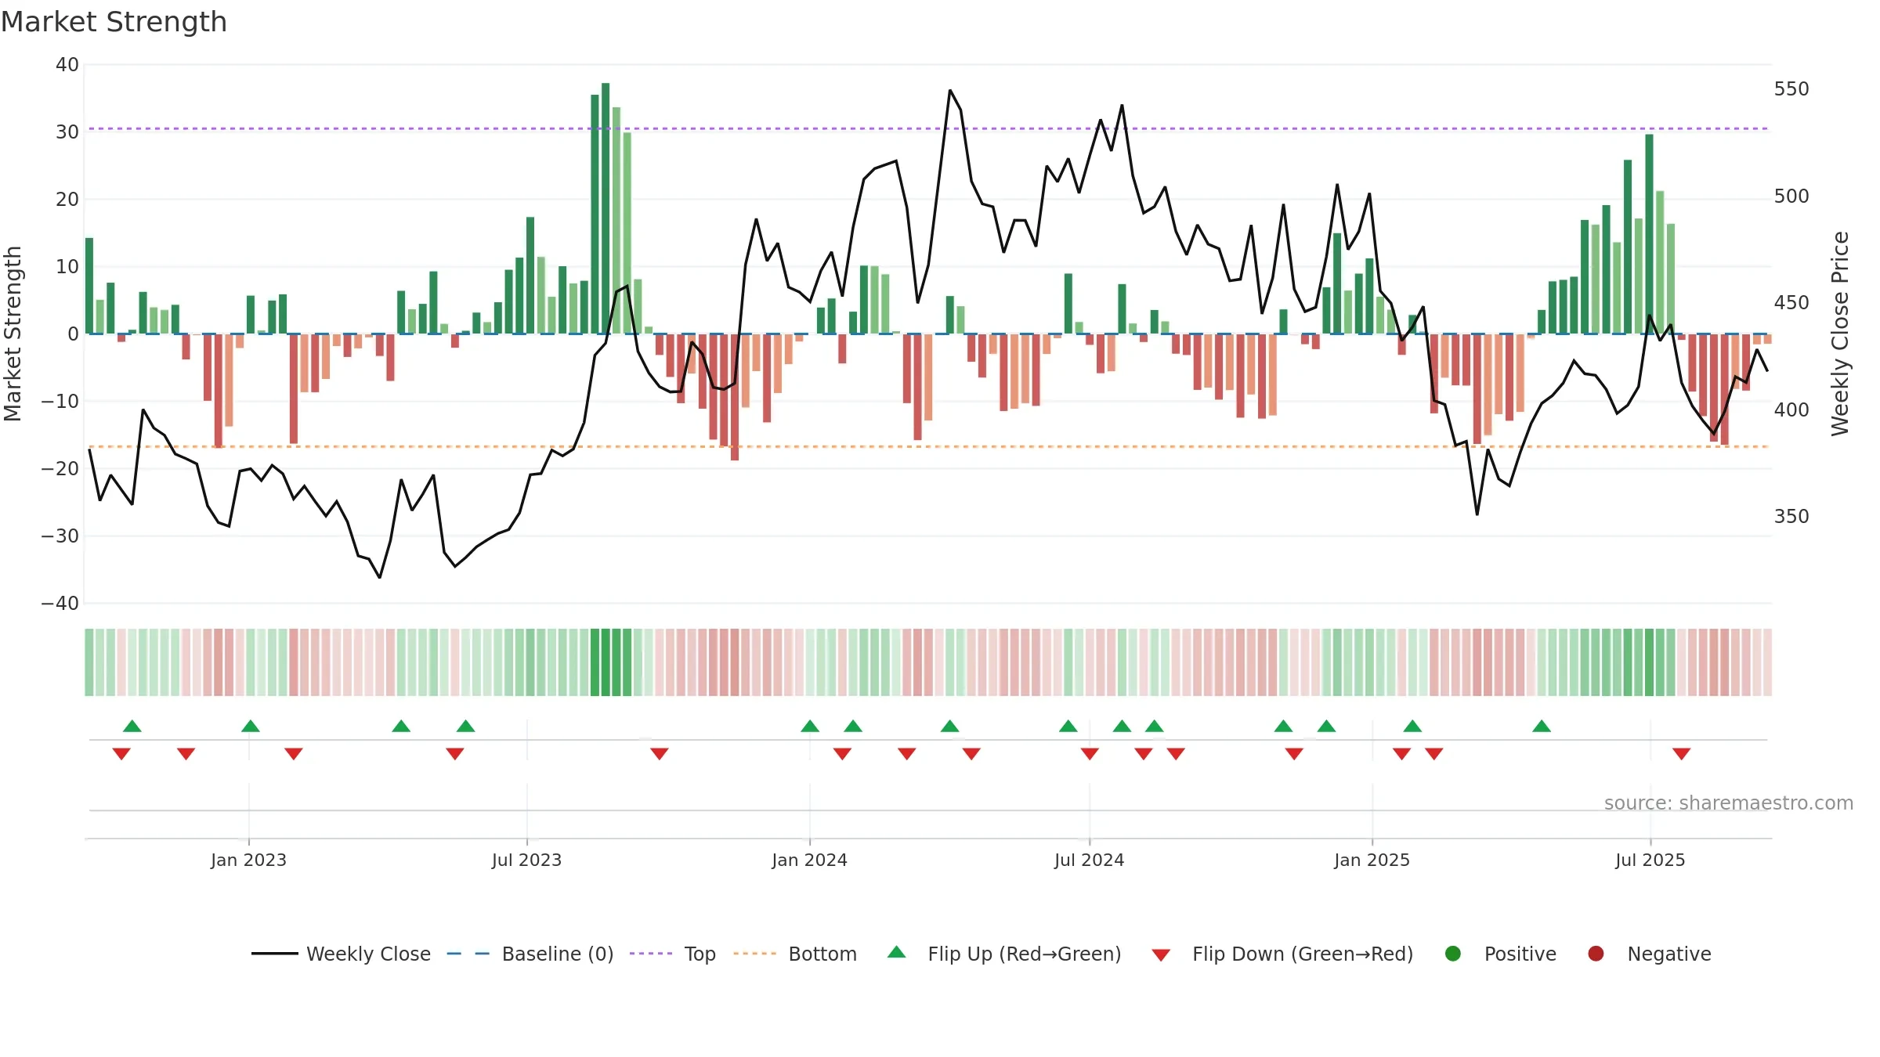Viewport: 1880px width, 1057px height.
Task: Click the Jul 2023 x-axis label
Action: point(526,860)
